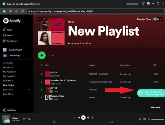
Task: Click Create Playlist
Action: pyautogui.click(x=13, y=50)
